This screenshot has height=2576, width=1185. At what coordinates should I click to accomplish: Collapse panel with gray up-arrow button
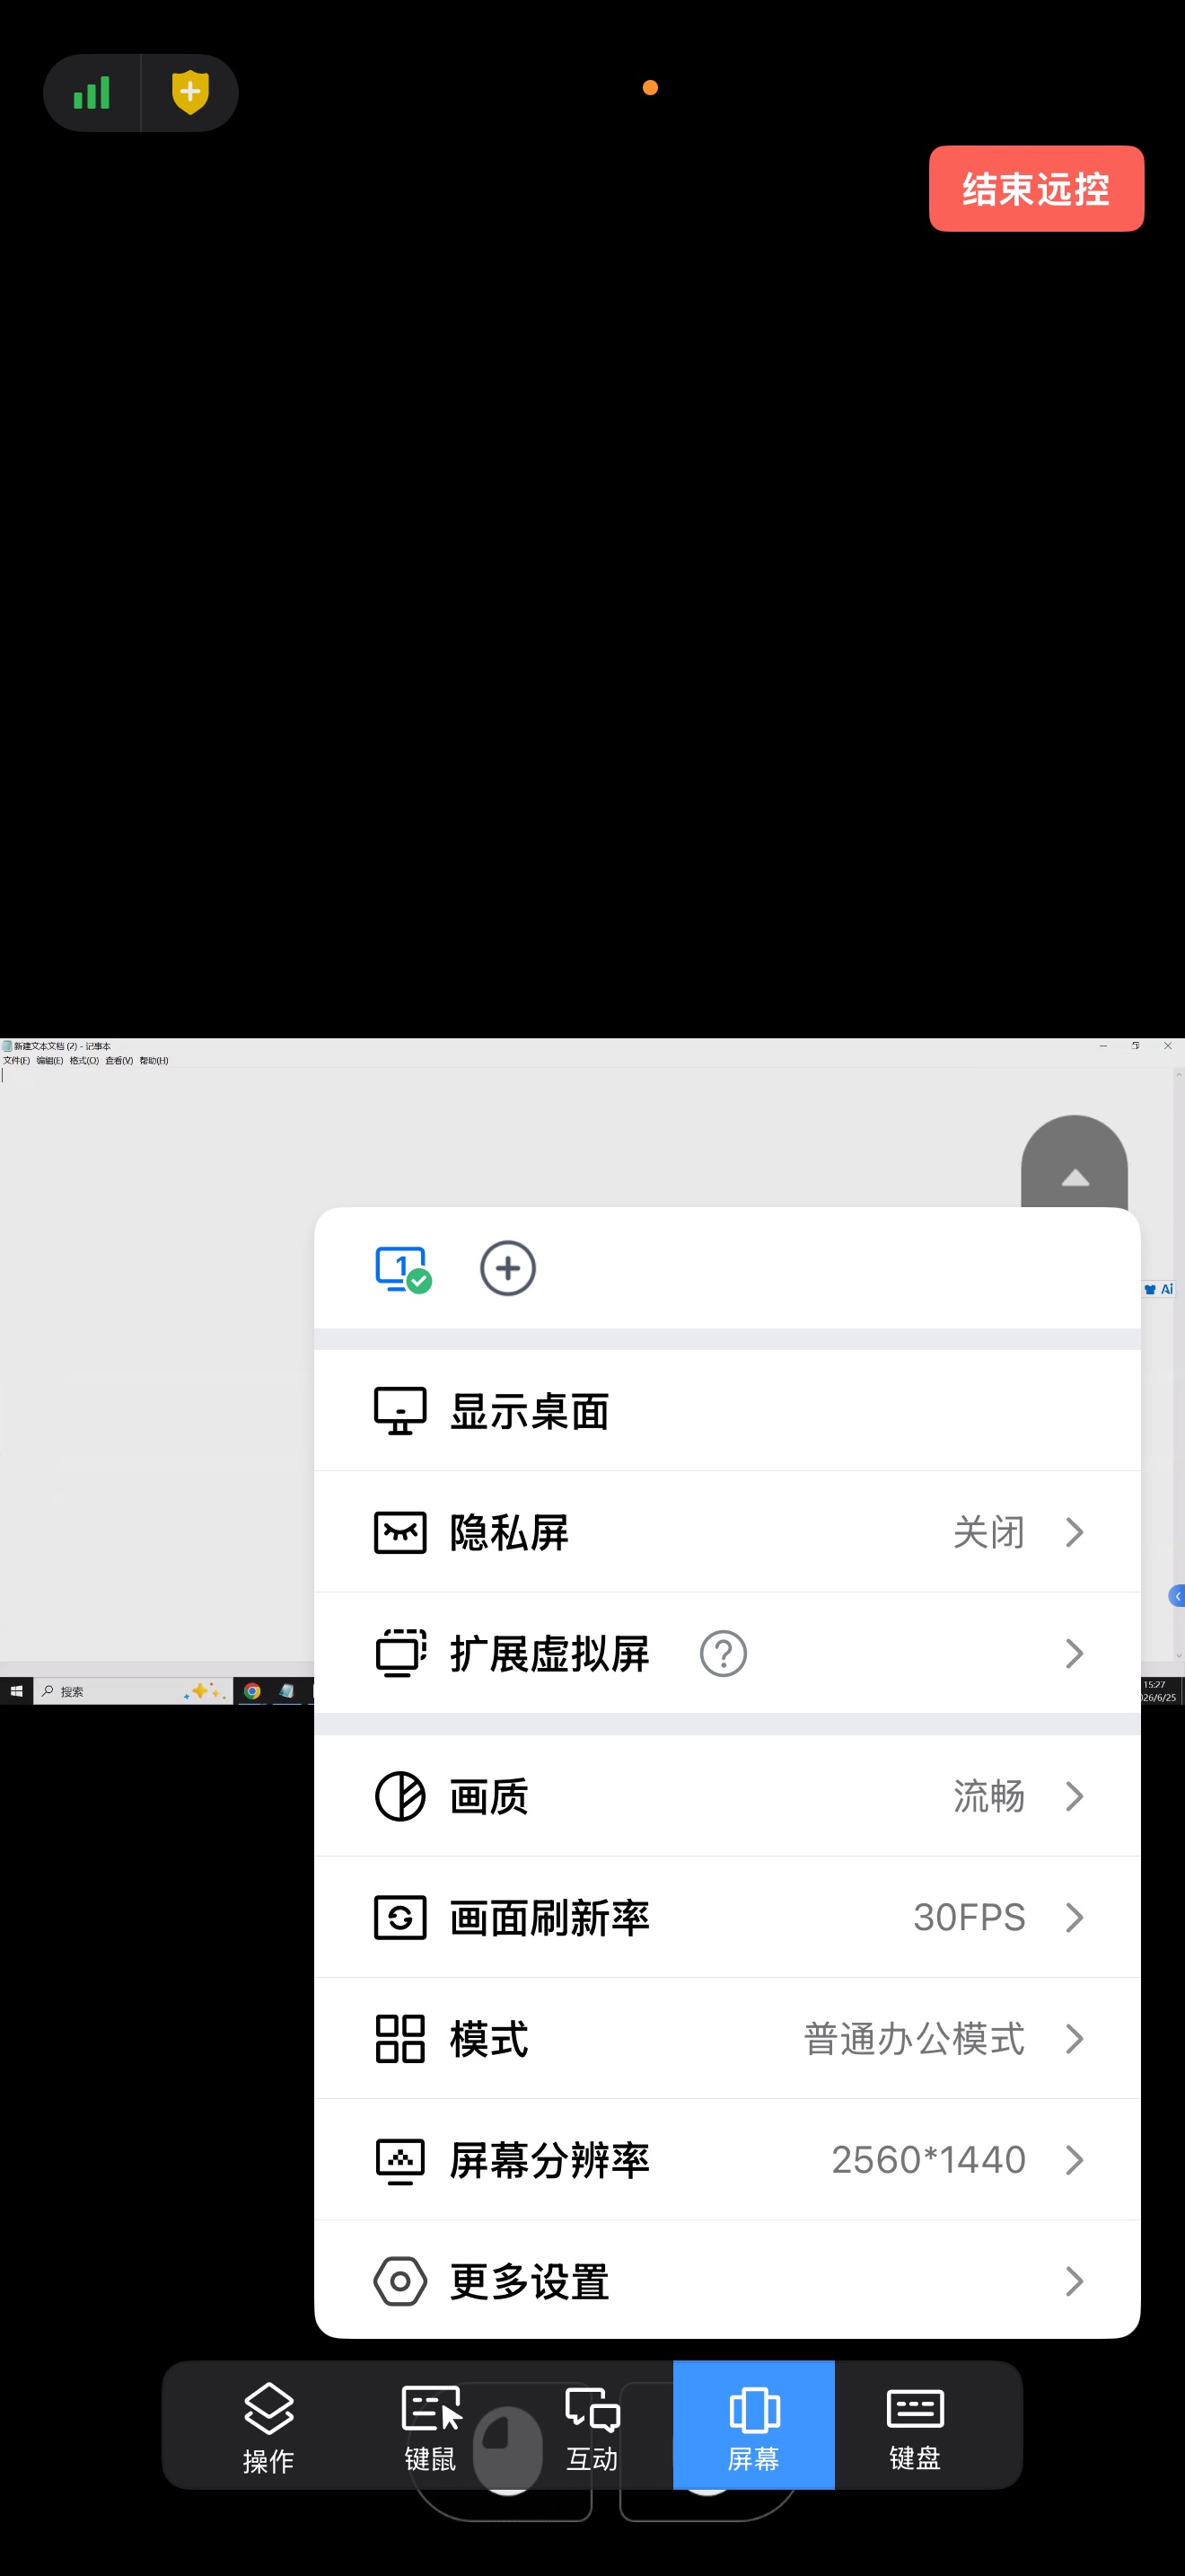coord(1074,1164)
